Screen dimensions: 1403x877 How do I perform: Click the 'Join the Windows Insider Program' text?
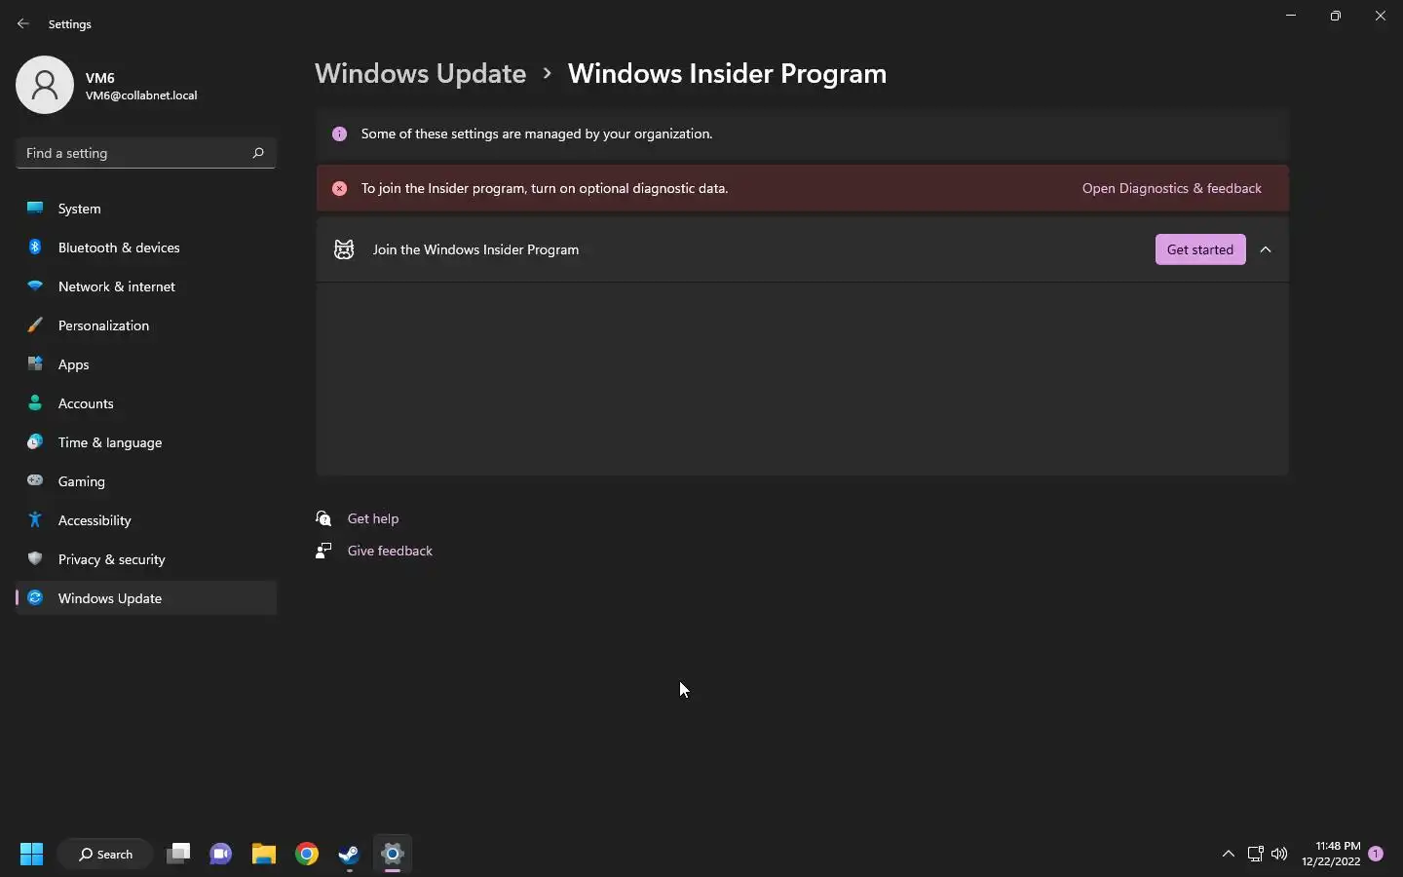point(475,249)
